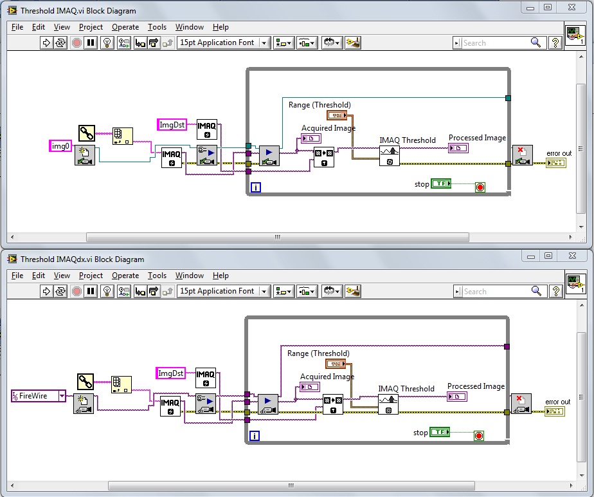Open the Tools menu in Threshold IMAQ.vi
This screenshot has width=594, height=497.
pos(157,27)
